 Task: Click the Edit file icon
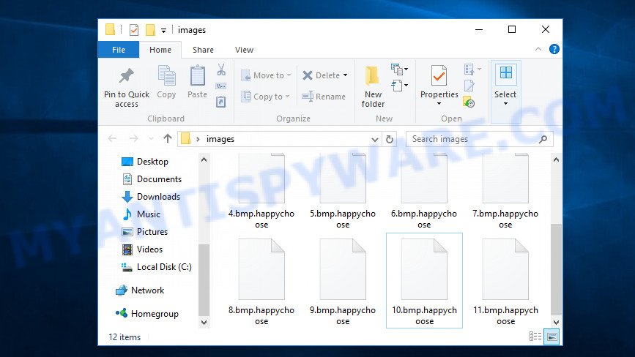pos(469,86)
